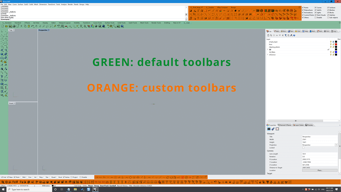Toggle the Vertex object snap checkbox

64,177
